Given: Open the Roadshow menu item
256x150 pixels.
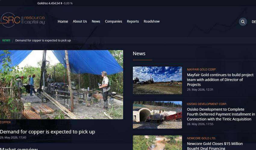Looking at the screenshot, I should (x=151, y=21).
